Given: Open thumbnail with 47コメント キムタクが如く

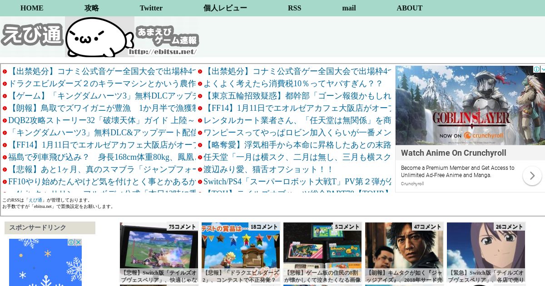Looking at the screenshot, I should (404, 253).
